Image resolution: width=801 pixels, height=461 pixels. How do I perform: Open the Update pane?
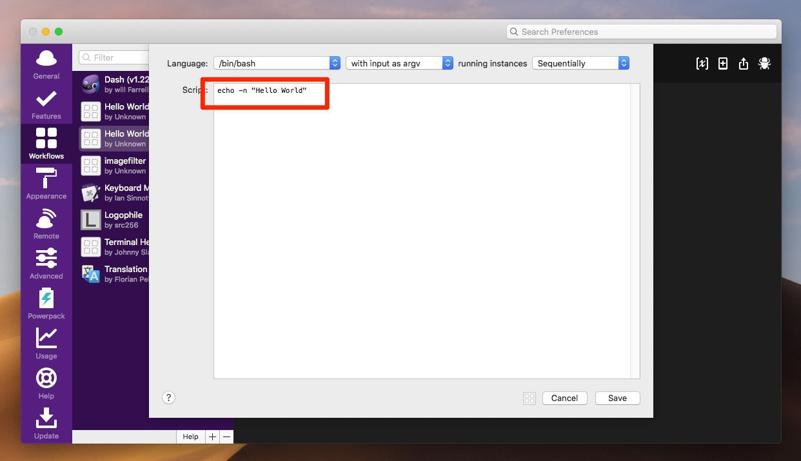pyautogui.click(x=46, y=424)
